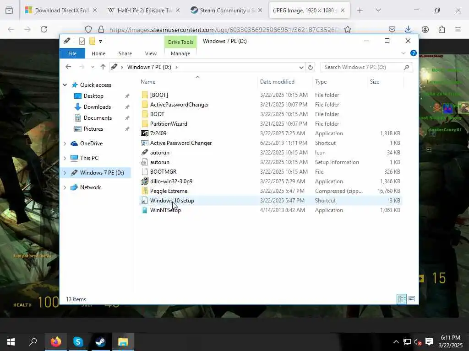Select the dillo-win32-3.0p9 installer icon

[x=145, y=181]
